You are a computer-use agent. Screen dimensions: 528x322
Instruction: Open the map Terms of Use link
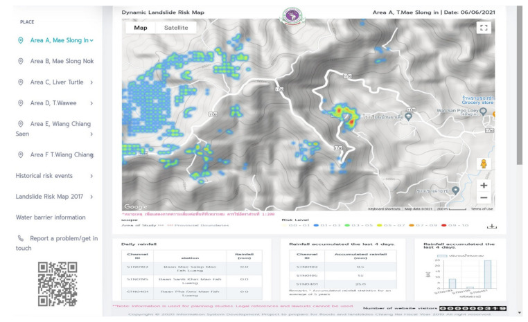(482, 208)
